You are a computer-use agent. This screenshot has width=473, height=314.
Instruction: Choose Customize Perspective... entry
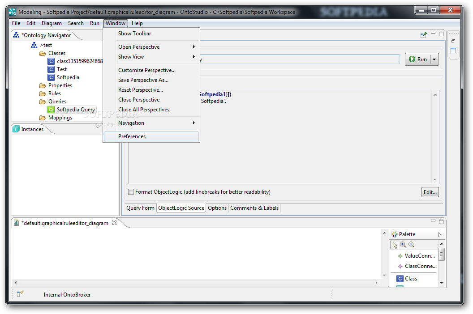tap(151, 70)
